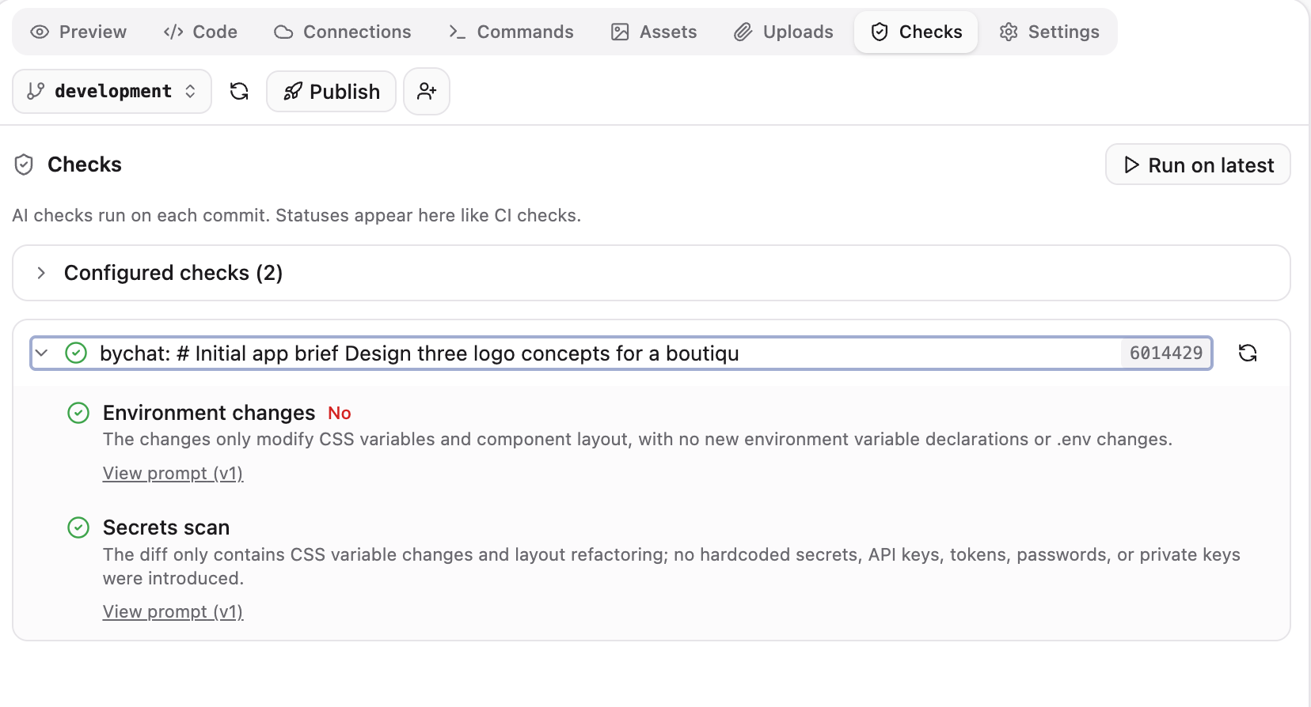The width and height of the screenshot is (1311, 707).
Task: Switch to the Uploads tab
Action: click(x=784, y=32)
